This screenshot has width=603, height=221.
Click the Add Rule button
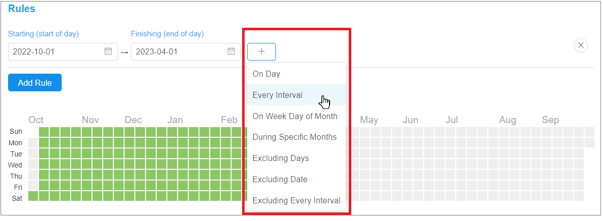[34, 82]
